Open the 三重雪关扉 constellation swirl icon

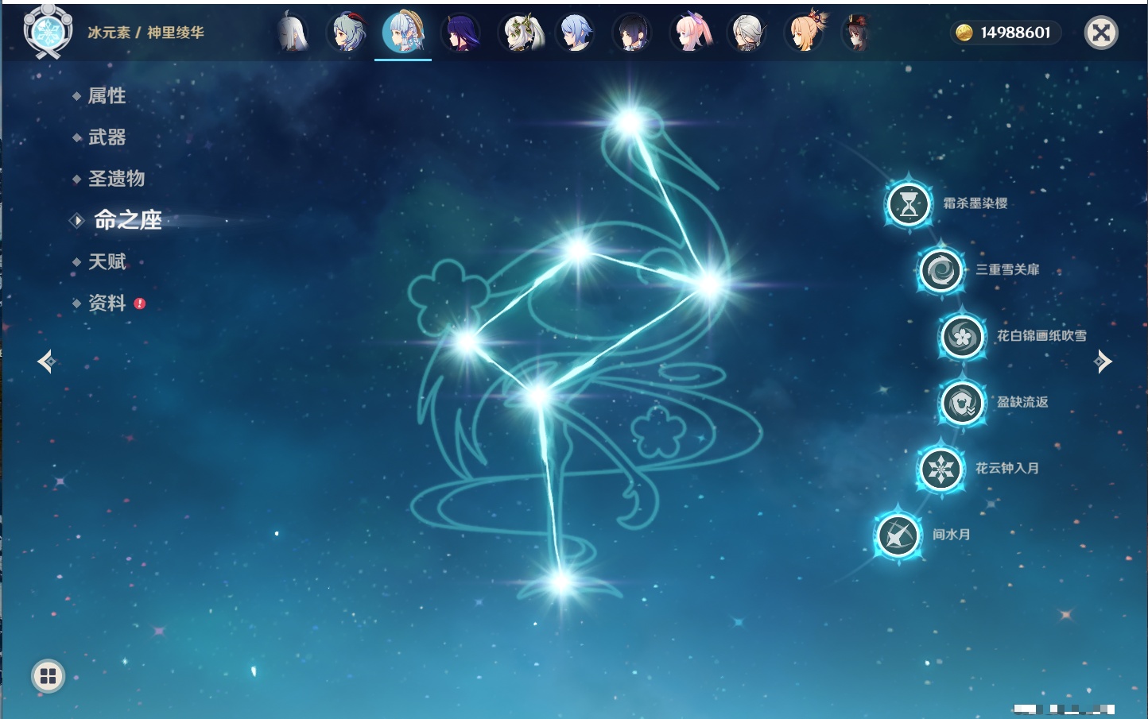pyautogui.click(x=941, y=270)
